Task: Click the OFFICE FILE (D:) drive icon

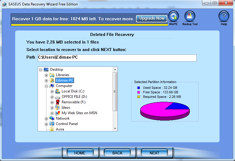Action: [58, 97]
